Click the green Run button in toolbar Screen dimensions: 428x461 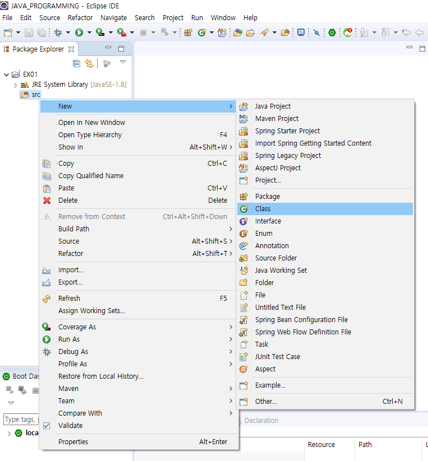coord(79,32)
